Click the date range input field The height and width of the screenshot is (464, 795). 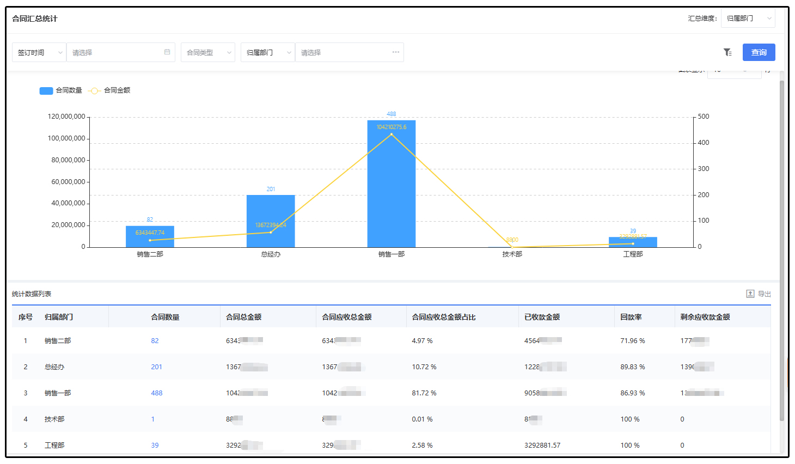pyautogui.click(x=115, y=53)
